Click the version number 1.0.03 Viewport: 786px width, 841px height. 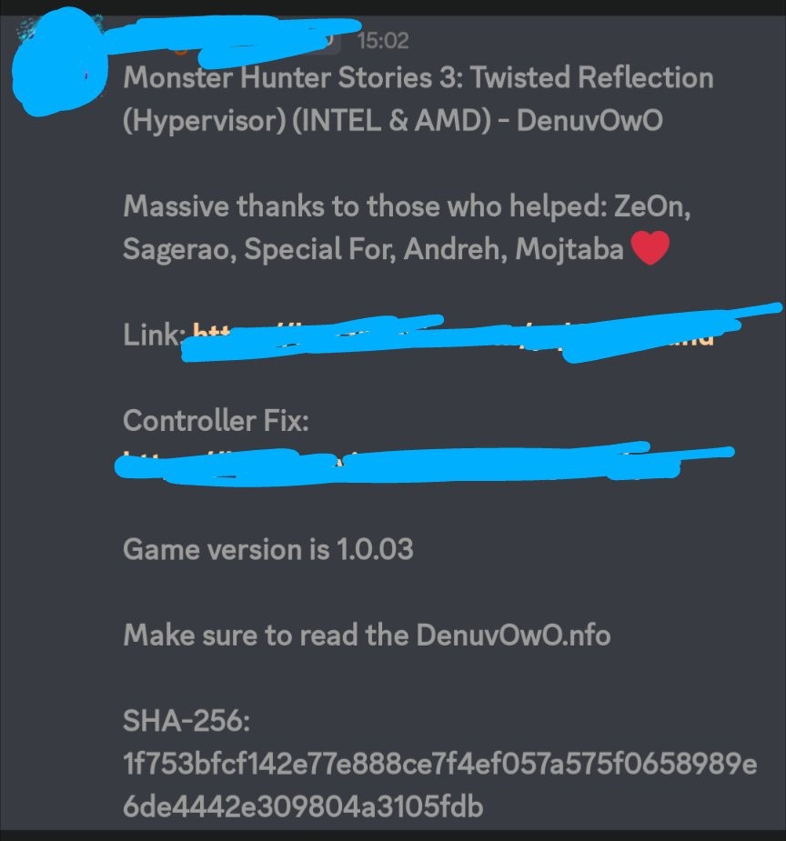click(x=375, y=549)
